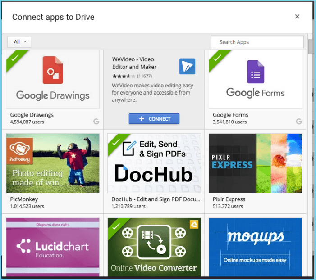This screenshot has width=316, height=280.
Task: Open the Online Video Converter thumbnail
Action: (x=154, y=247)
